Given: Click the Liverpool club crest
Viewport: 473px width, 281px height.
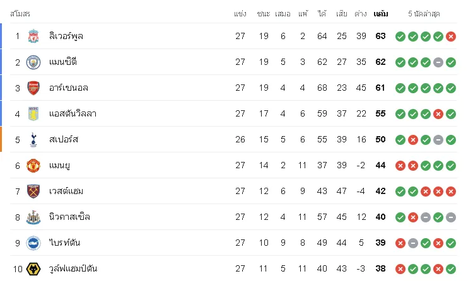Looking at the screenshot, I should [33, 36].
